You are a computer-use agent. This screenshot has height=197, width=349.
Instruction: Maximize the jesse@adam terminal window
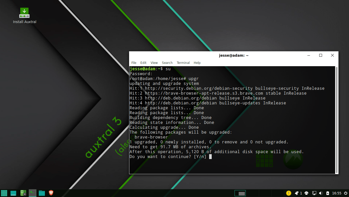click(x=321, y=55)
